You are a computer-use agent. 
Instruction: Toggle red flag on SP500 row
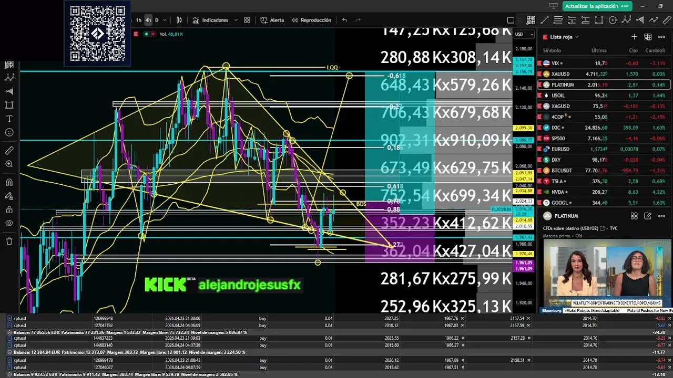pyautogui.click(x=539, y=138)
